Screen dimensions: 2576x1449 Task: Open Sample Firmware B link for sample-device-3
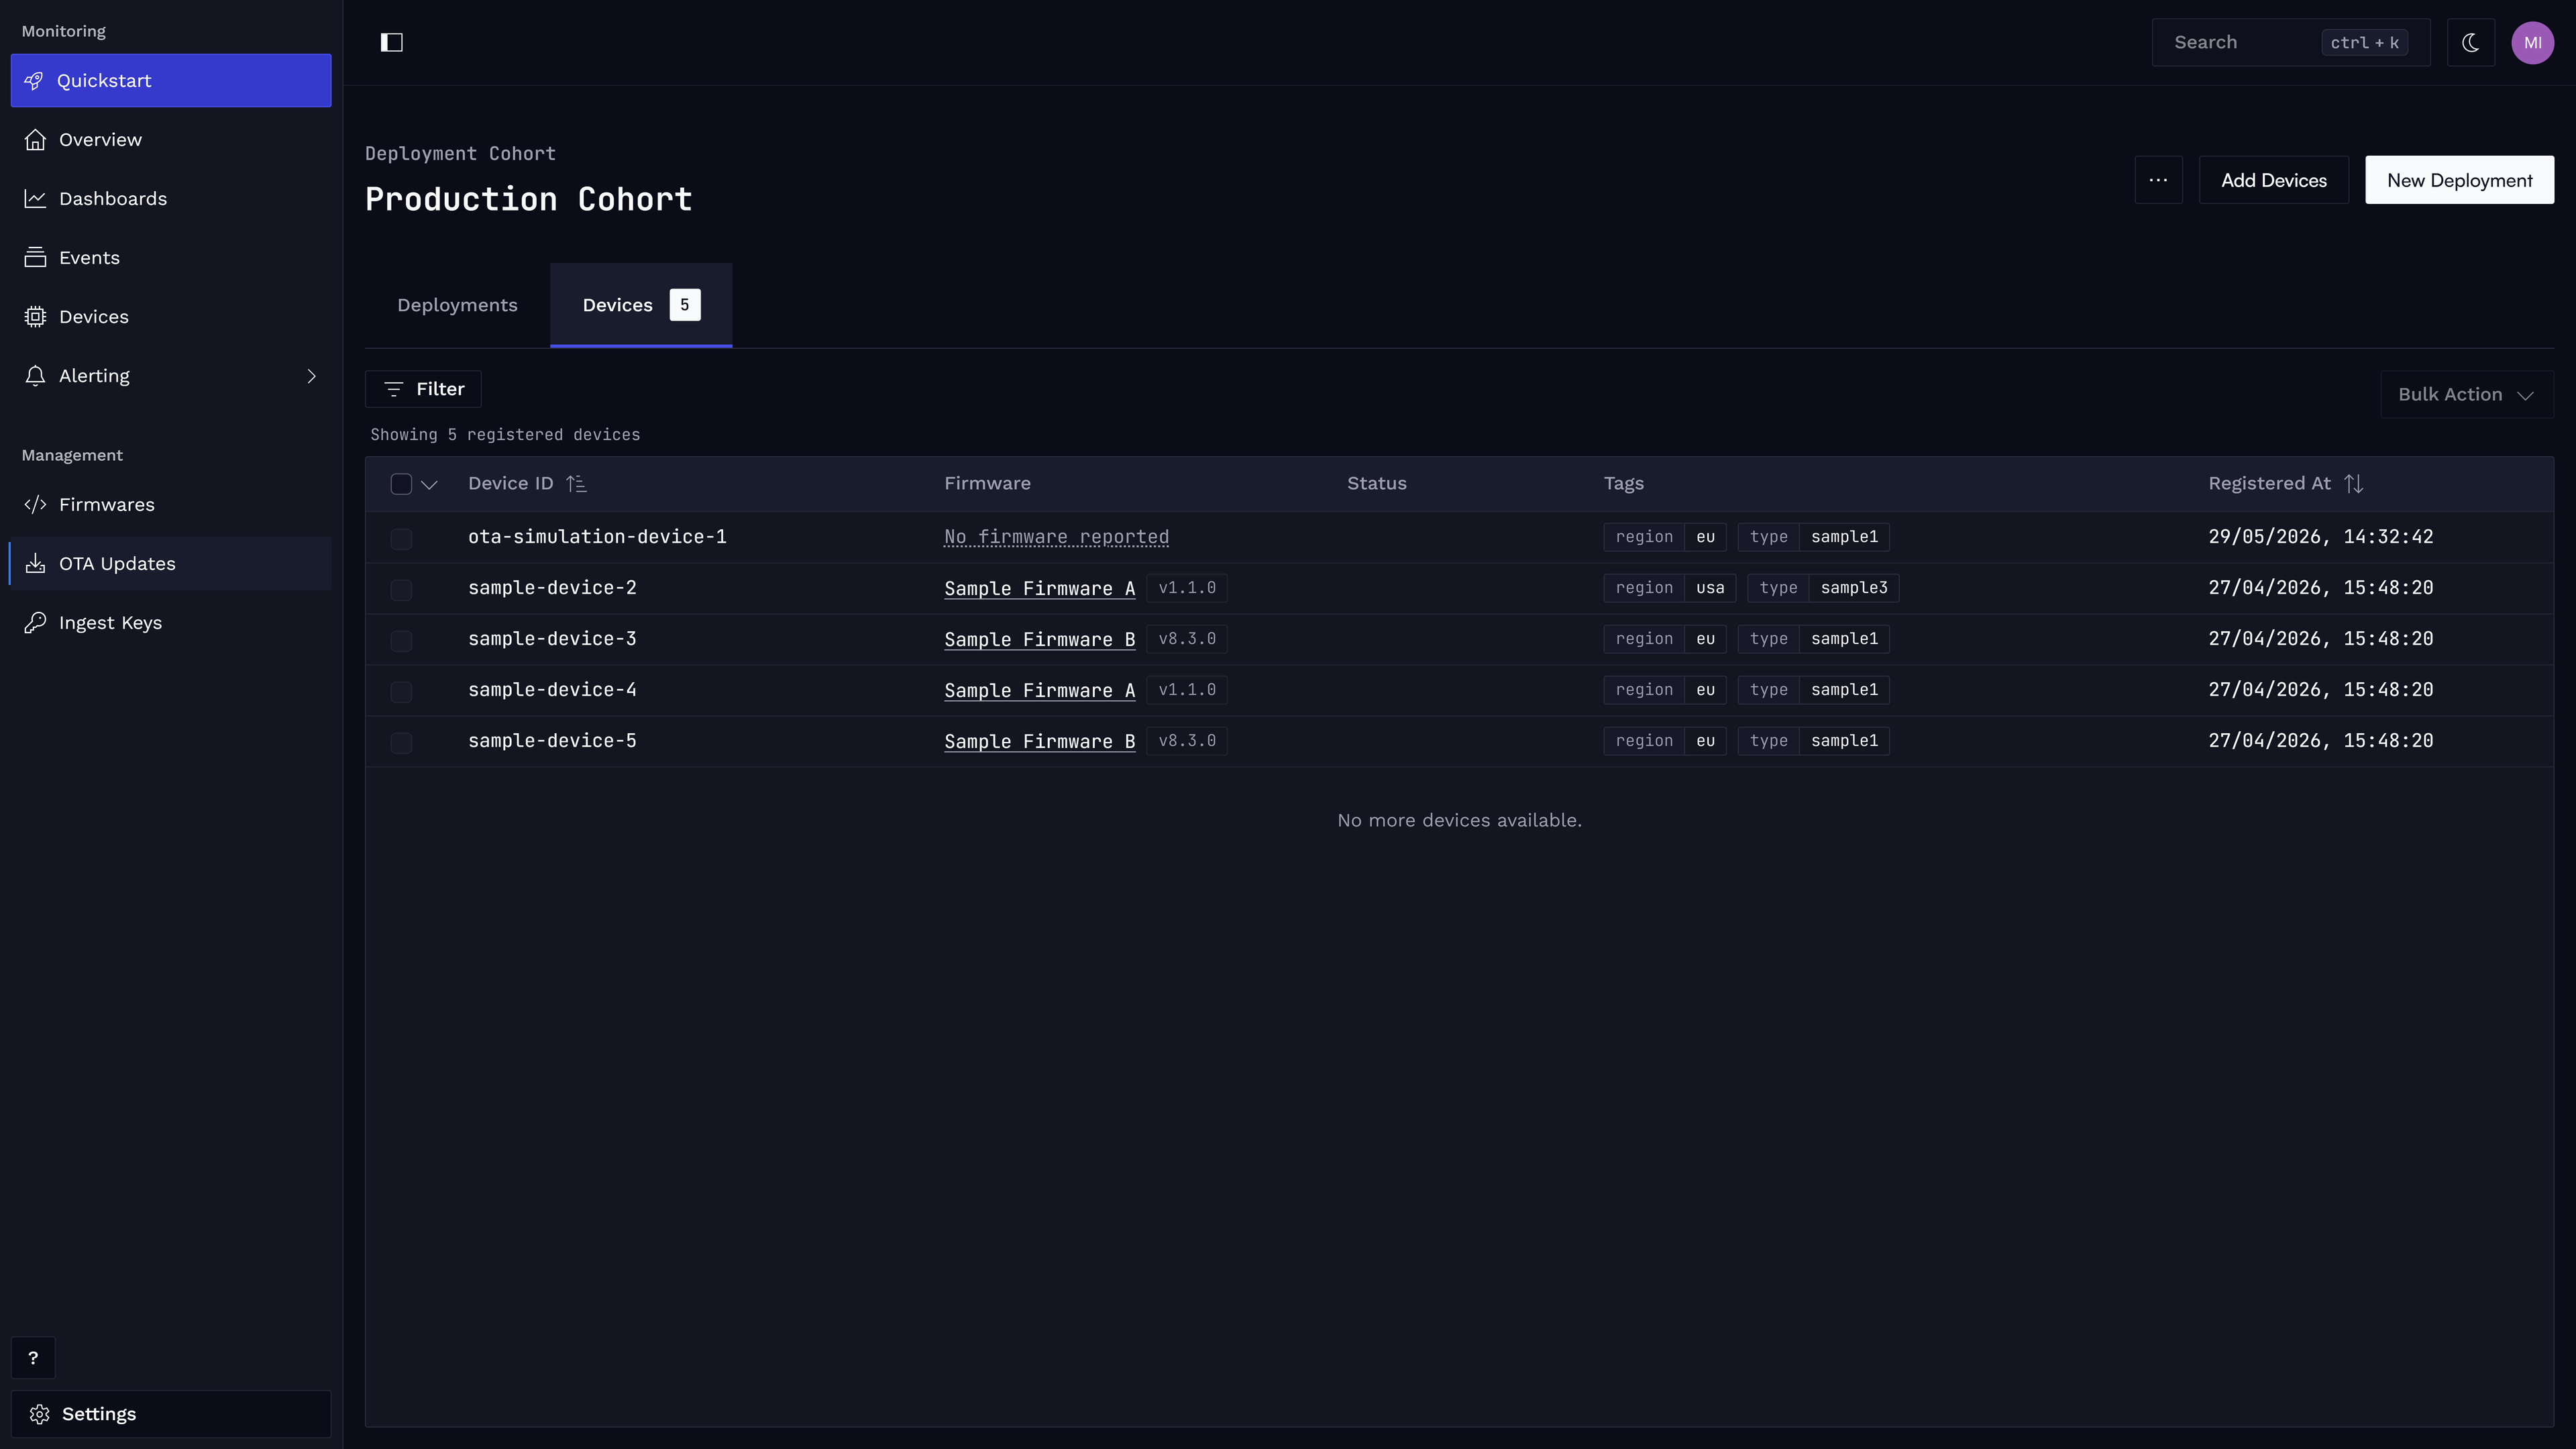[1039, 640]
